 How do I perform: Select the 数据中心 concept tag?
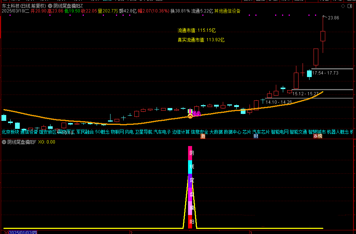pos(232,132)
